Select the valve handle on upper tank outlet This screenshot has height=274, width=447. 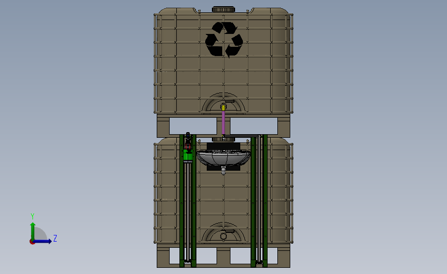pyautogui.click(x=229, y=101)
